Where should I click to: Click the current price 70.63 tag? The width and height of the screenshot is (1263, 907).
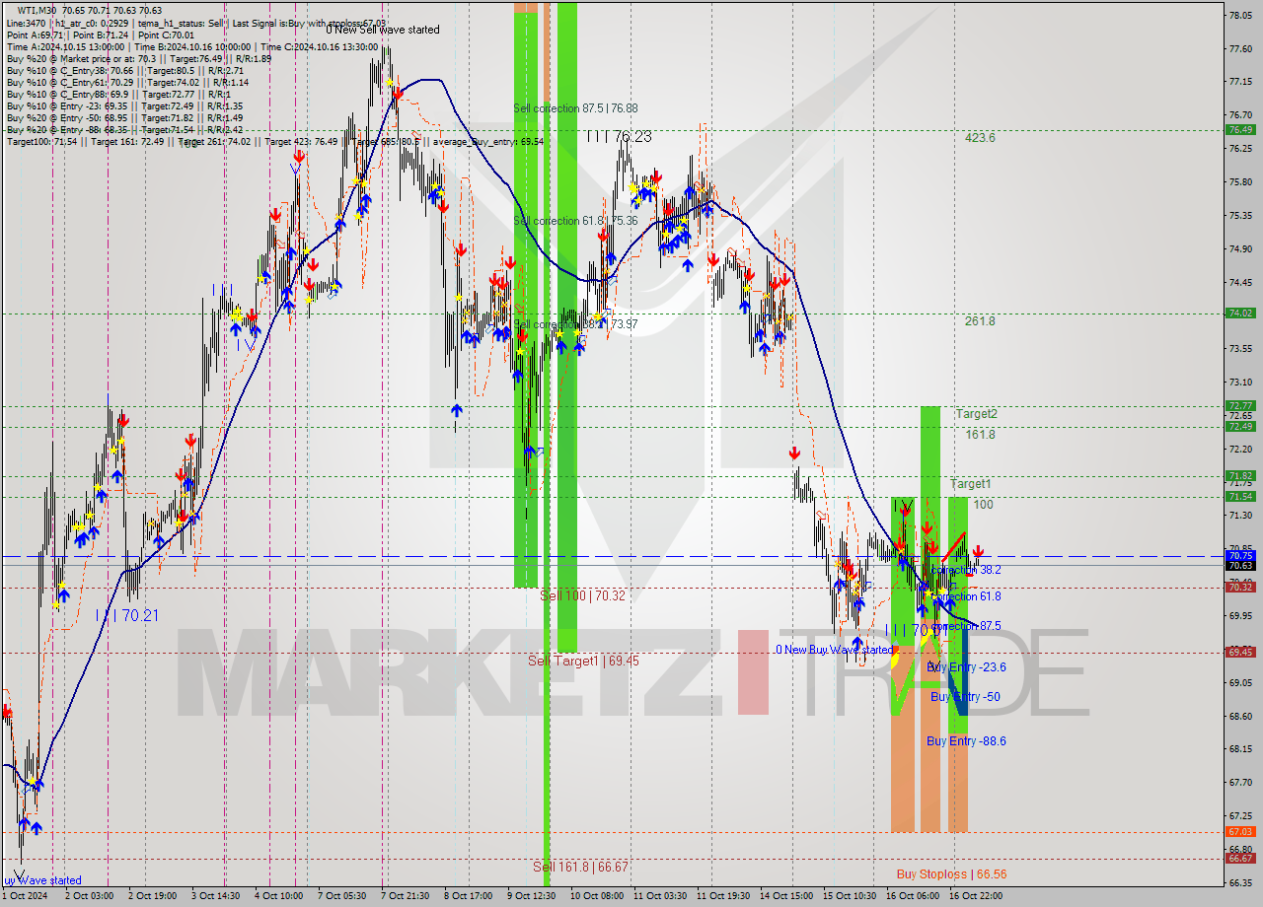coord(1240,565)
